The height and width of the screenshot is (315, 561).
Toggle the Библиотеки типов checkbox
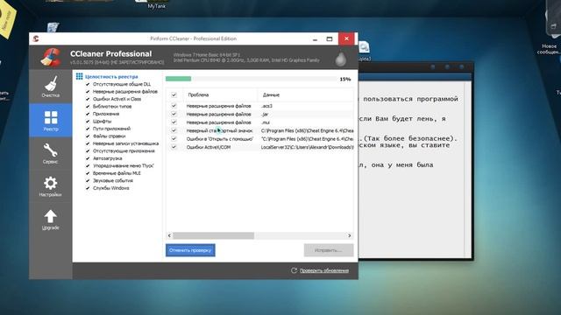[x=88, y=107]
